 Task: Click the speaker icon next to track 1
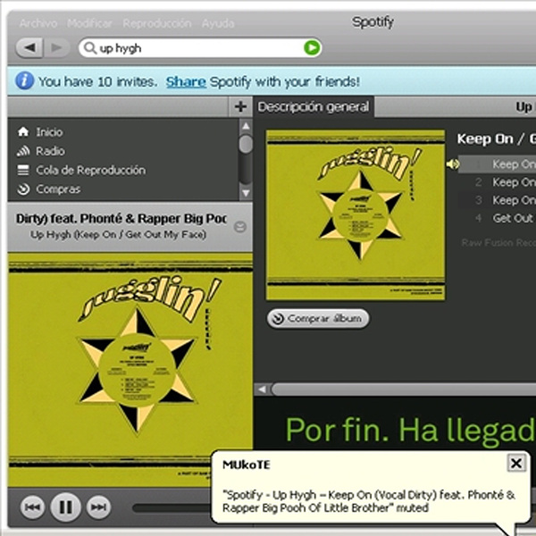[453, 164]
